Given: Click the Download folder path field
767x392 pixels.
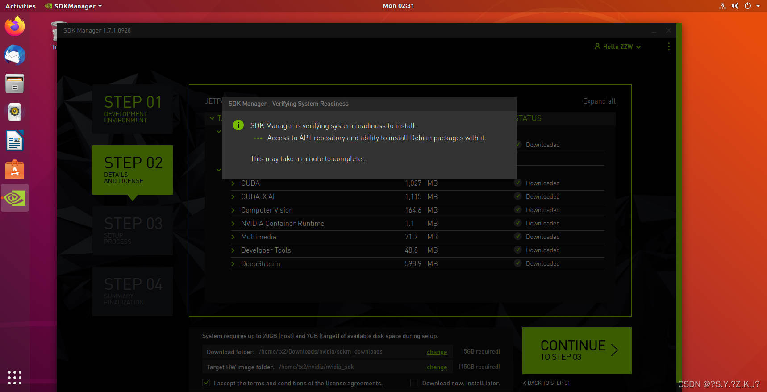Looking at the screenshot, I should (327, 352).
